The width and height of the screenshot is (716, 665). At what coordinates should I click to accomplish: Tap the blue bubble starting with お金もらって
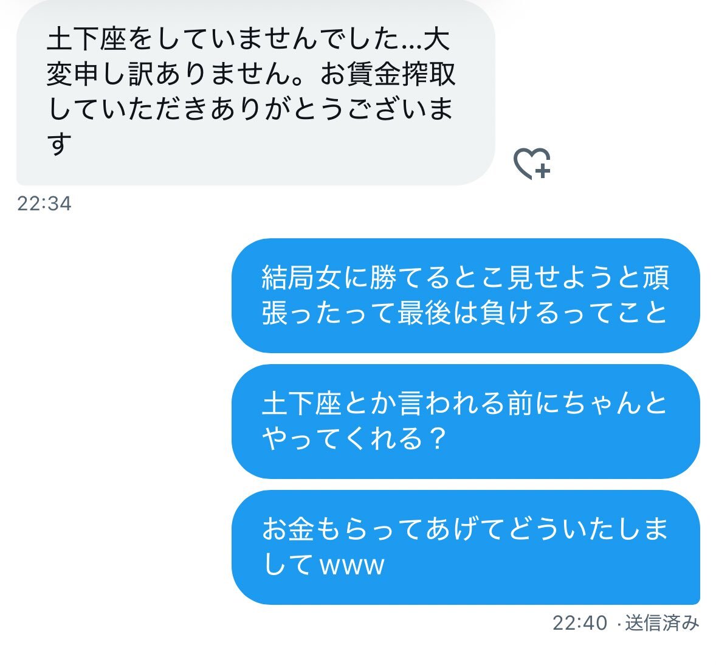coord(466,547)
